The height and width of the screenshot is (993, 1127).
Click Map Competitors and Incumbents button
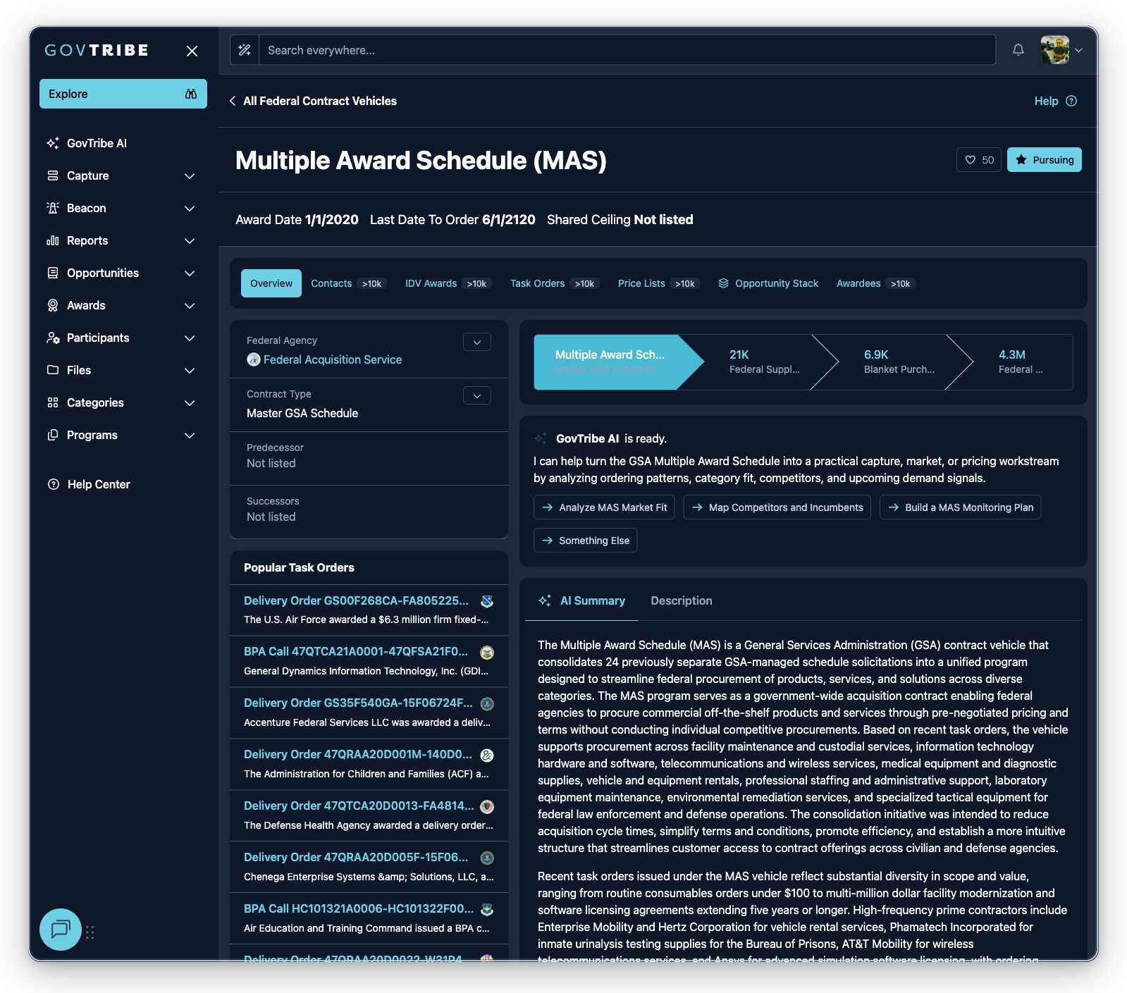pyautogui.click(x=777, y=507)
